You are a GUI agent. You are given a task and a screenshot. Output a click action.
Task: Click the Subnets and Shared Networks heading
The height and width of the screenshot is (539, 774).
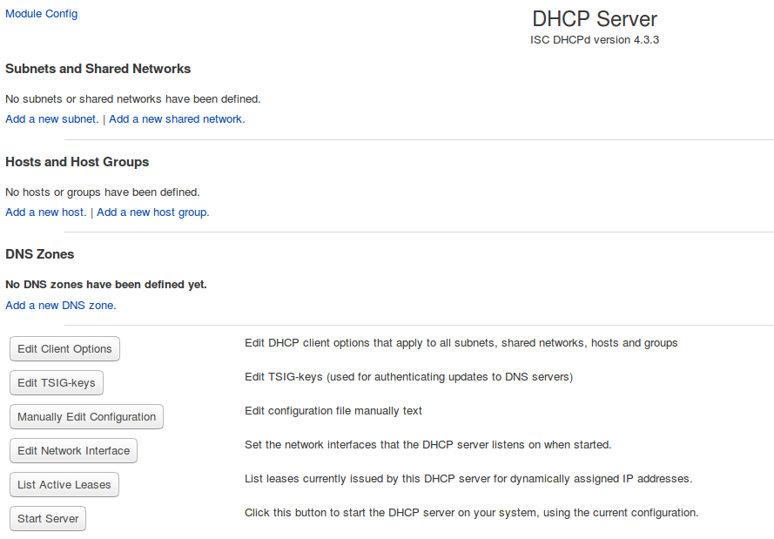click(98, 69)
